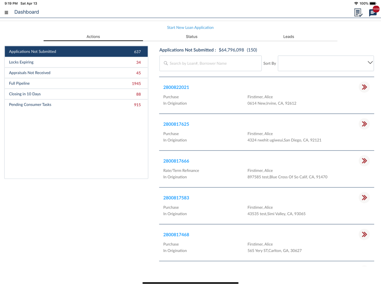This screenshot has width=381, height=286.
Task: Open loan number 2800817666 link
Action: pos(176,161)
